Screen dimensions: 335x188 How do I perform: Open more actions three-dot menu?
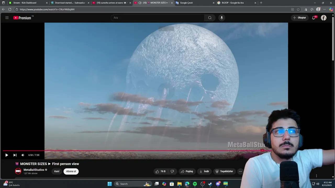tap(240, 171)
